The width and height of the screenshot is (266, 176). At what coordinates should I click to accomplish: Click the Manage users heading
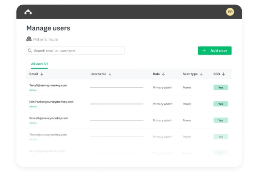pos(48,28)
